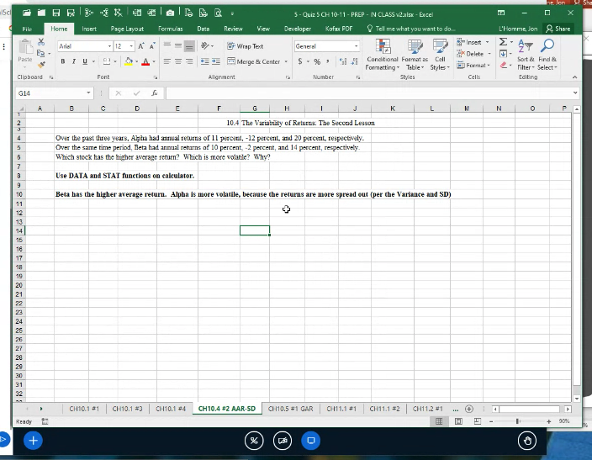Click the Paste button
Screen dimensions: 592x460
pos(25,51)
